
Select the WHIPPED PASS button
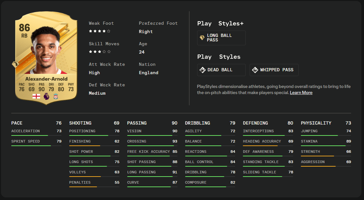point(274,70)
